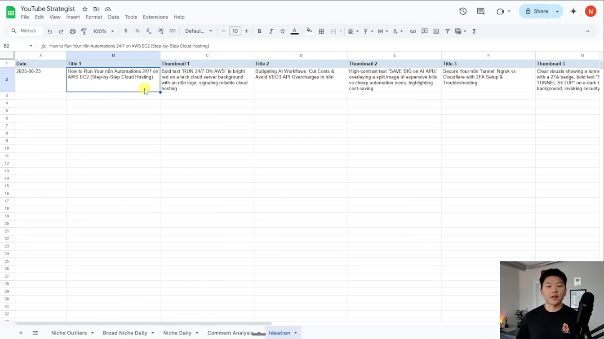Open text rotation dropdown
Viewport: 604px width, 339px height.
398,31
